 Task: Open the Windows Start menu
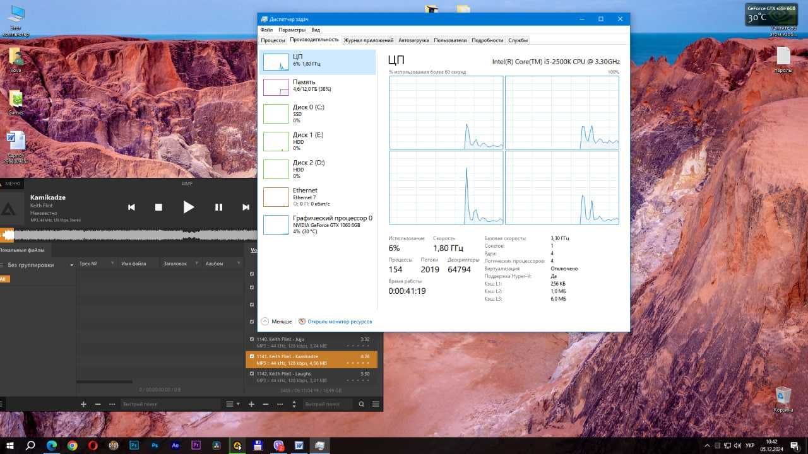(x=10, y=445)
